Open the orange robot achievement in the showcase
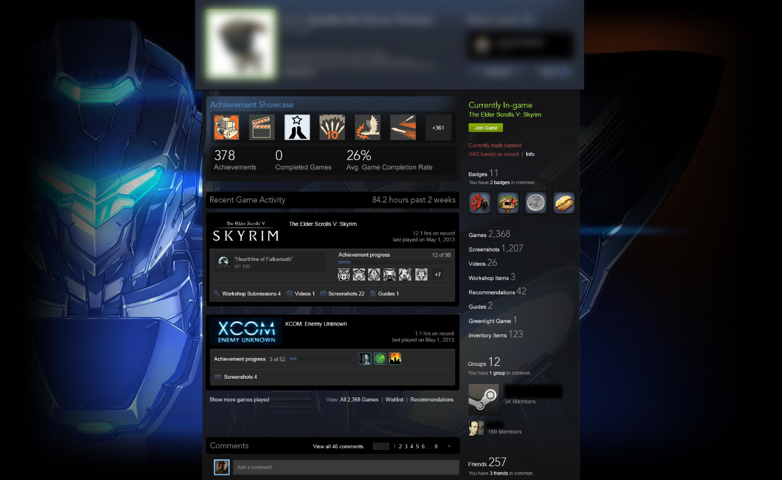The image size is (782, 480). [x=227, y=127]
